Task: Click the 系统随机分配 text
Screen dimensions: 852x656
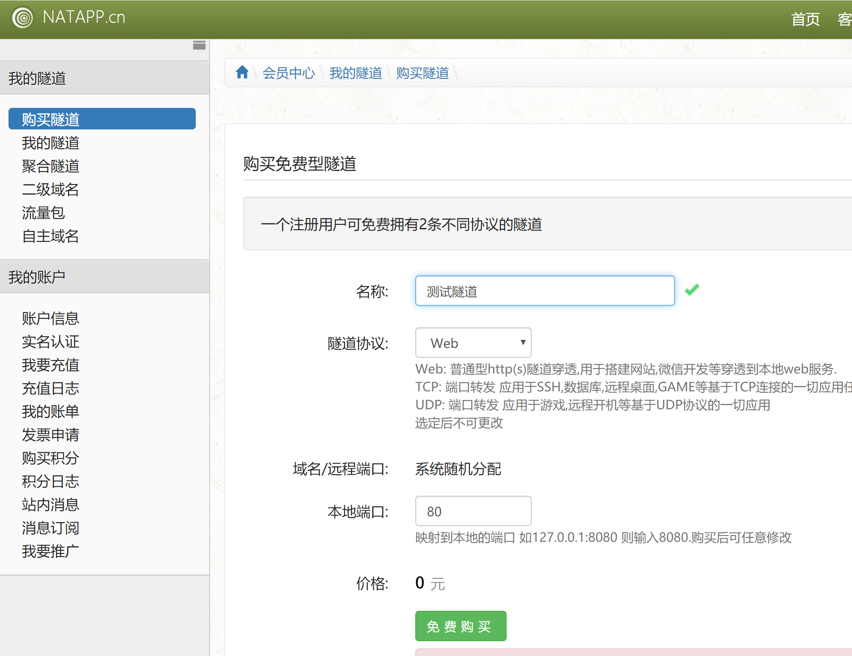Action: coord(458,469)
